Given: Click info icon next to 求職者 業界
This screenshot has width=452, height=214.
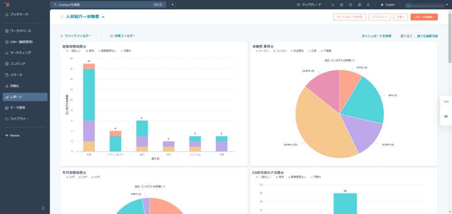Looking at the screenshot, I should point(272,46).
